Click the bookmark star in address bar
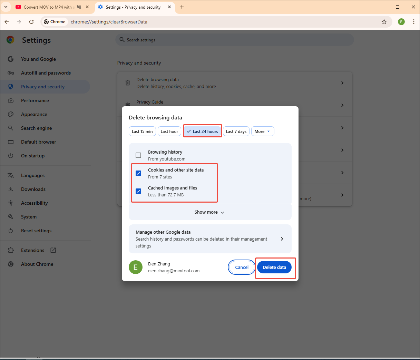 coord(384,21)
